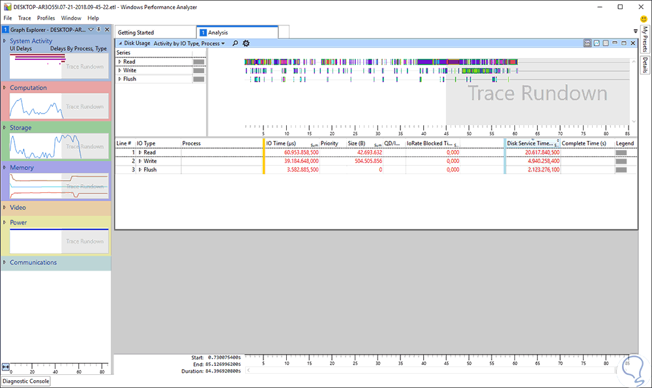Viewport: 652px width, 388px height.
Task: Open the Diagnostic Console
Action: [26, 381]
